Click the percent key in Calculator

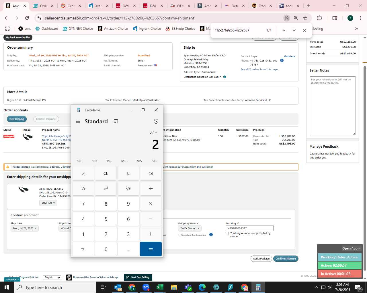83,173
